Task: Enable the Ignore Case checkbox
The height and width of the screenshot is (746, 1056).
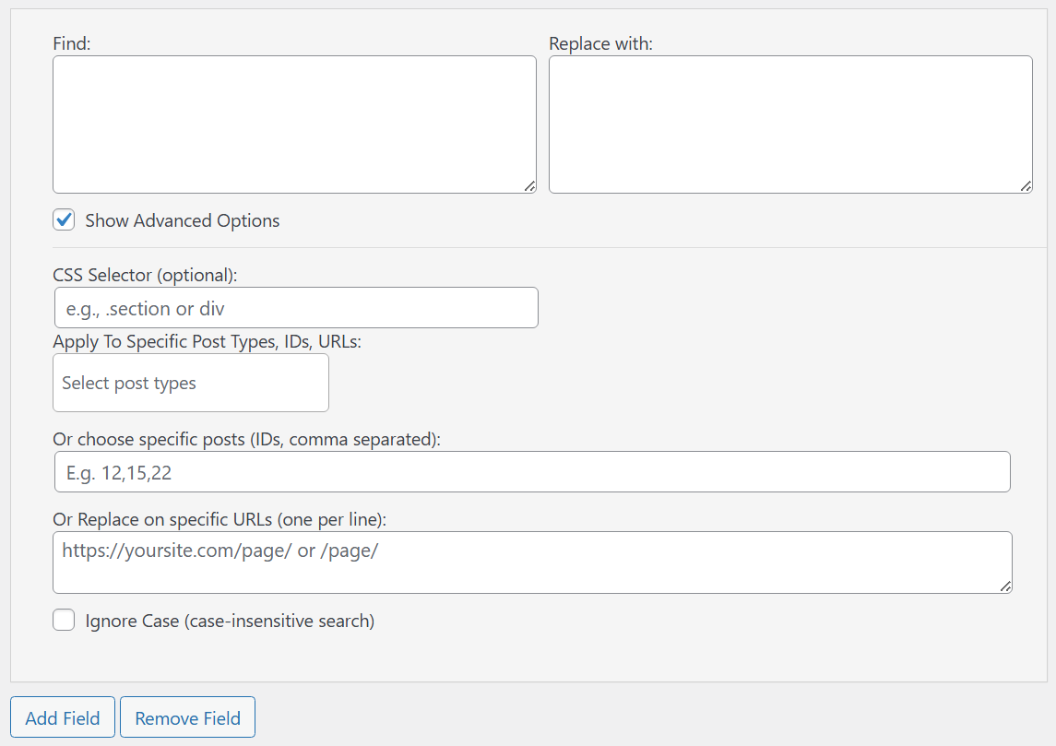Action: 64,621
